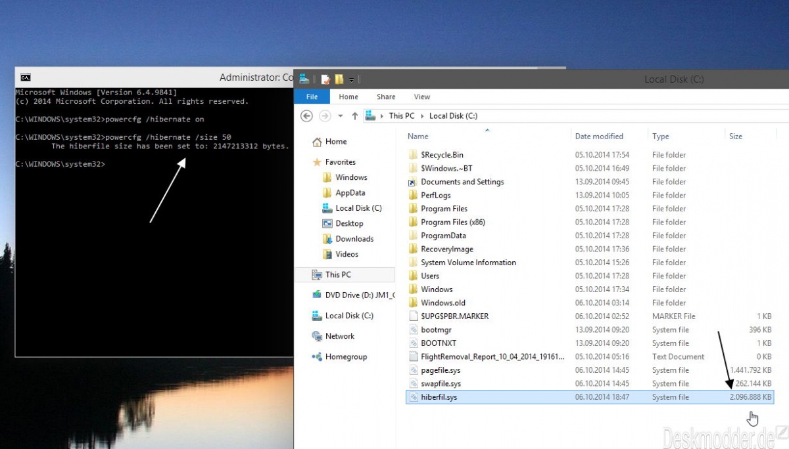This screenshot has width=789, height=449.
Task: Switch to the Home ribbon tab
Action: point(348,96)
